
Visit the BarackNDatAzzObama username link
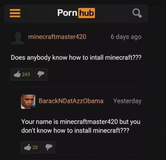[x=71, y=101]
